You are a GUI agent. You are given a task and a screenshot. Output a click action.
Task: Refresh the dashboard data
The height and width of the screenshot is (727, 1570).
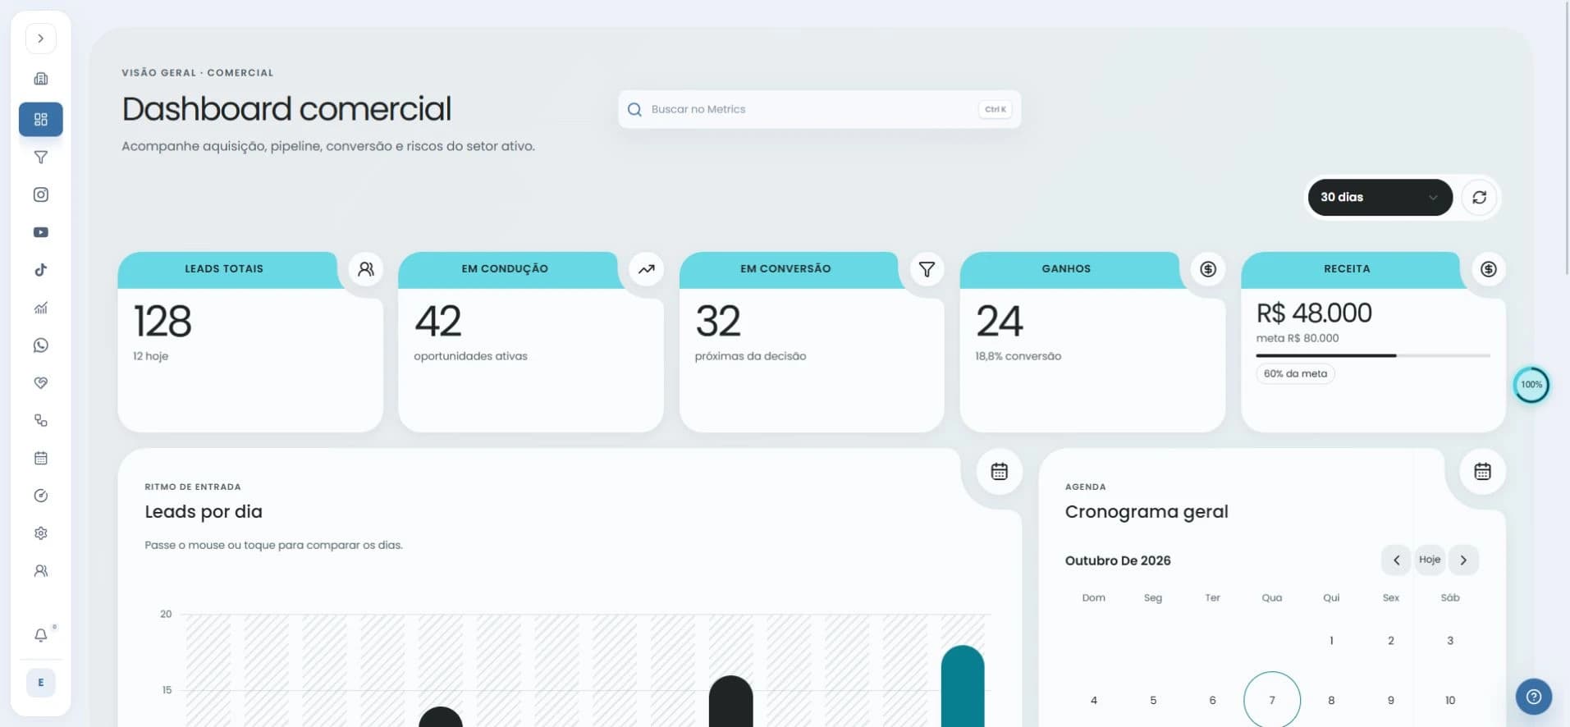[x=1479, y=197]
